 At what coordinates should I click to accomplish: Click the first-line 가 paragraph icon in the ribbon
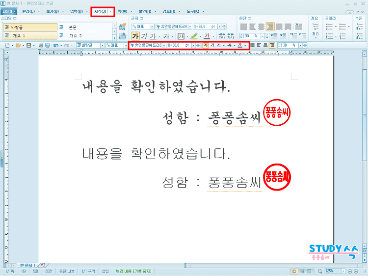coord(298,27)
